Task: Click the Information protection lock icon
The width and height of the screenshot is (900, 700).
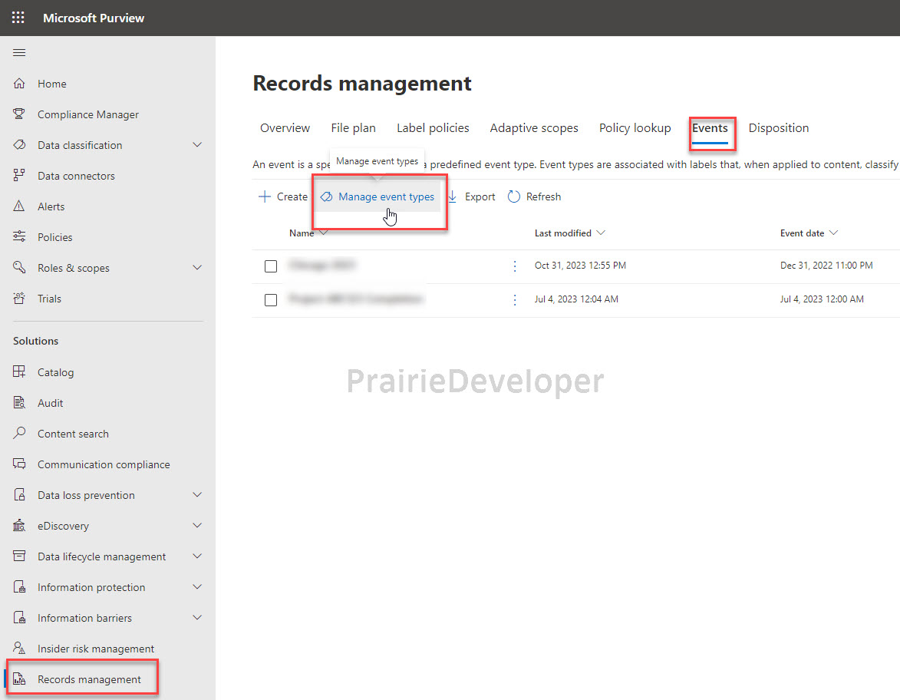Action: click(19, 587)
